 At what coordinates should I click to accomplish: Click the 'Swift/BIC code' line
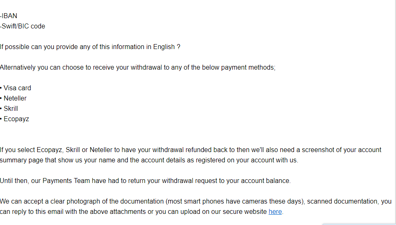pos(22,26)
